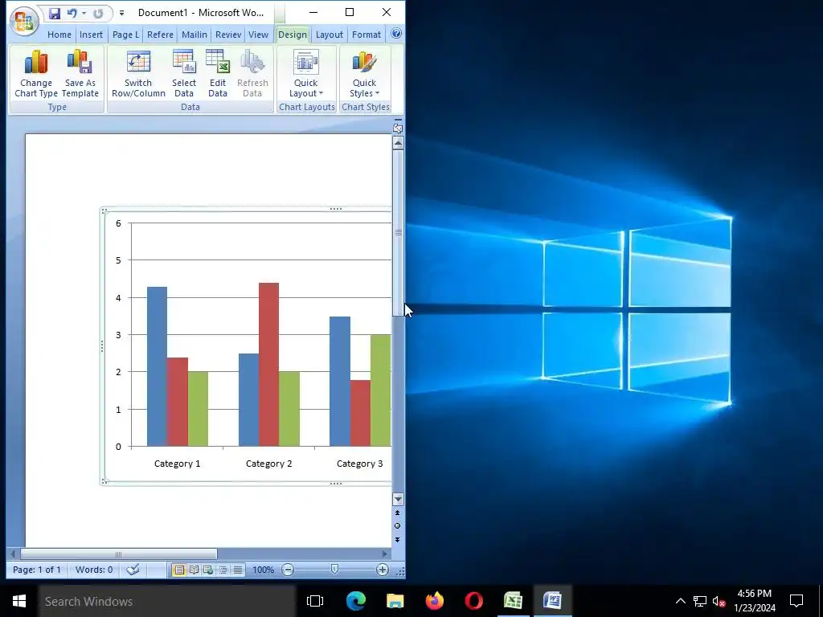Open Select Browse Object circle button
This screenshot has height=617, width=823.
coord(397,525)
